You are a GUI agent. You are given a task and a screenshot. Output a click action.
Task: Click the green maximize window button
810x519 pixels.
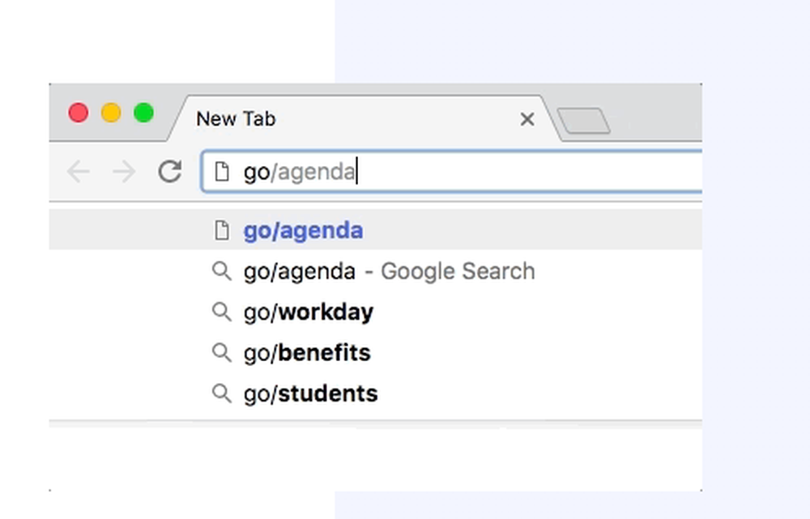click(x=143, y=113)
